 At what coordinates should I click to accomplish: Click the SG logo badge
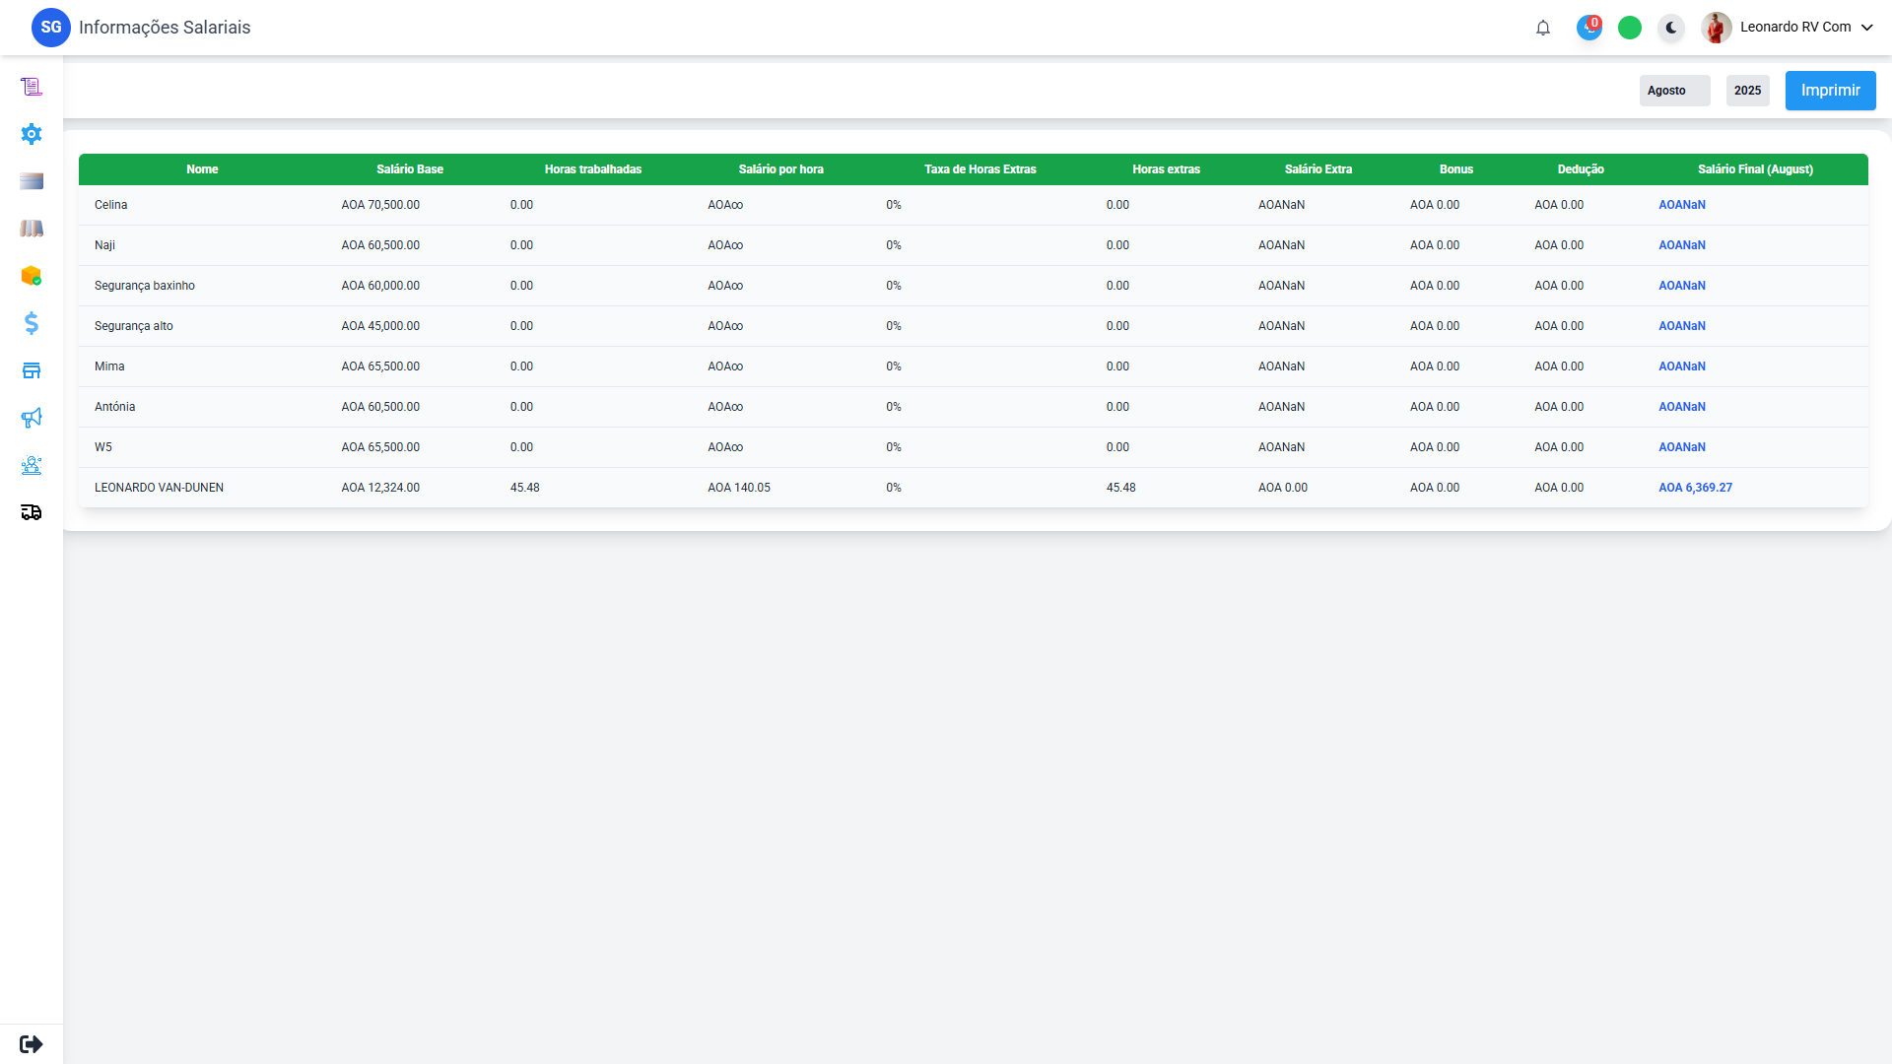[x=51, y=28]
